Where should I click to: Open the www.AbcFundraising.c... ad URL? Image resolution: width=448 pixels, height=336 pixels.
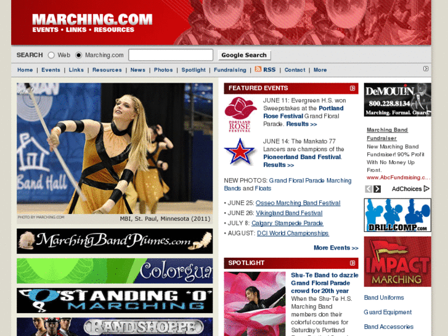pyautogui.click(x=398, y=178)
